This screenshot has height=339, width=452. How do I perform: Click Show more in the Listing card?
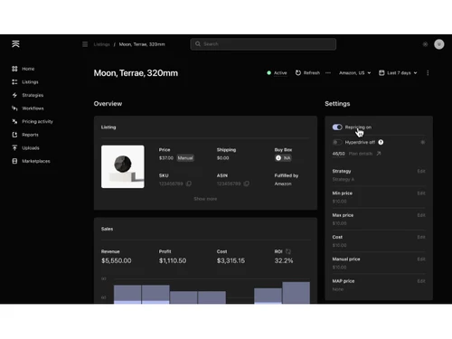click(205, 199)
